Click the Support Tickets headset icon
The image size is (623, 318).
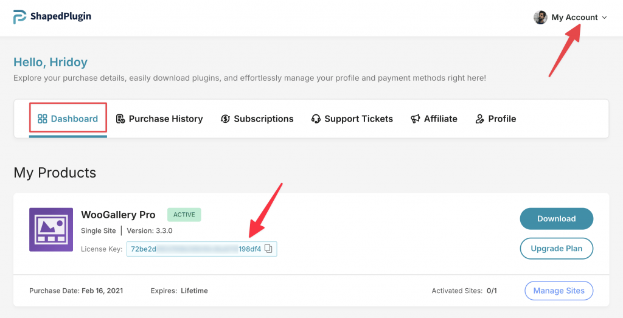pos(316,119)
